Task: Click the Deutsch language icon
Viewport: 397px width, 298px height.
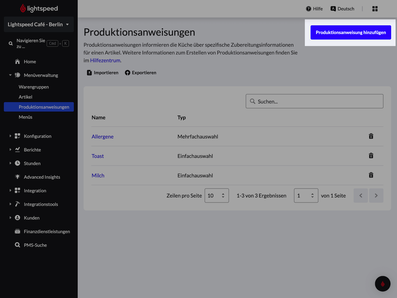Action: click(333, 9)
